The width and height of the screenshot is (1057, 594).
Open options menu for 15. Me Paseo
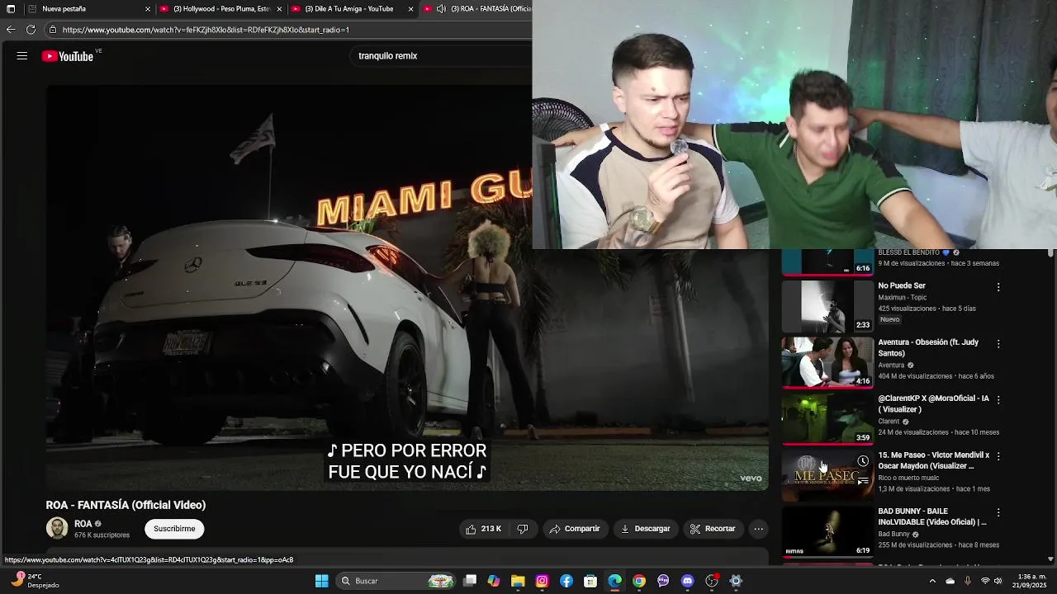[998, 455]
